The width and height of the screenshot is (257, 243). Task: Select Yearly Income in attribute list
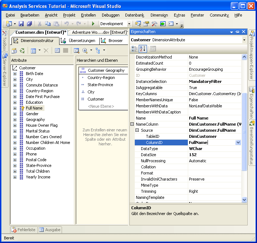pos(38,177)
